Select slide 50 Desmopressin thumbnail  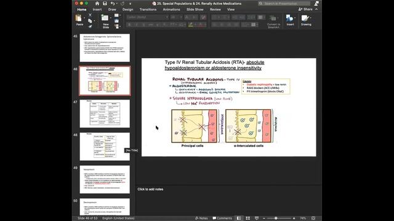point(105,207)
